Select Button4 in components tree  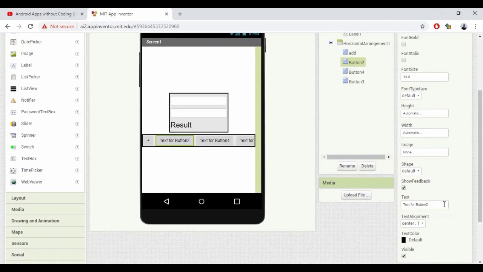[353, 72]
